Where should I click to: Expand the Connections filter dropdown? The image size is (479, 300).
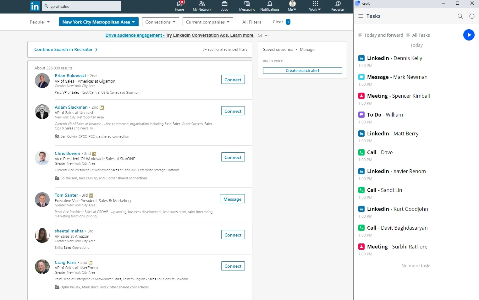click(x=161, y=22)
